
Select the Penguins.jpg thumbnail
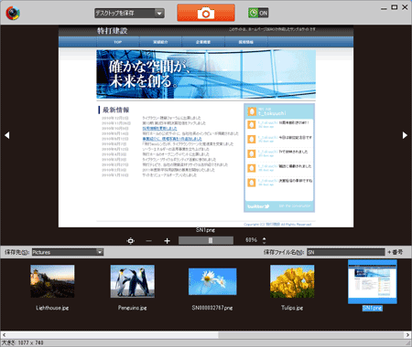pos(133,281)
